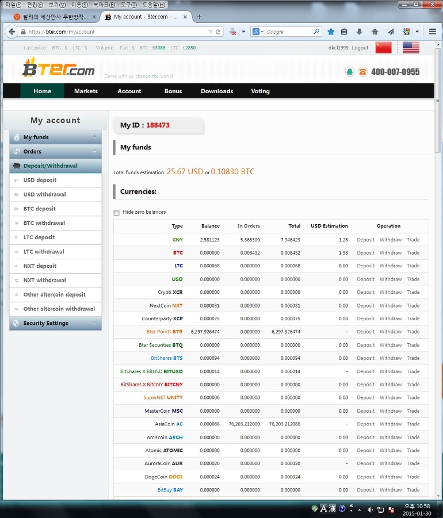Click the blocked-addon icon beside address bar
The height and width of the screenshot is (518, 443).
pyautogui.click(x=233, y=32)
